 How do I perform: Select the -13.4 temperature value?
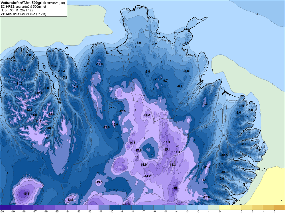51,114
